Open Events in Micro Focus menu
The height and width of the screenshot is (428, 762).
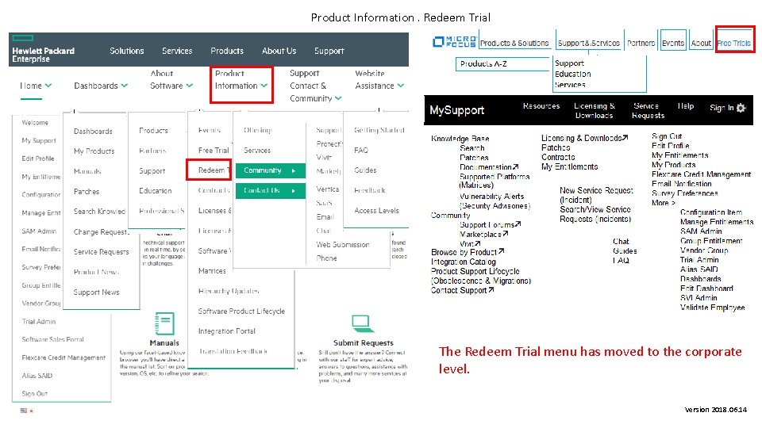coord(673,43)
